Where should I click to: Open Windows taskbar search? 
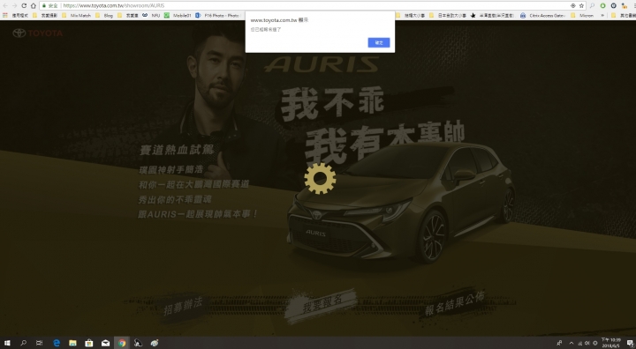point(23,343)
